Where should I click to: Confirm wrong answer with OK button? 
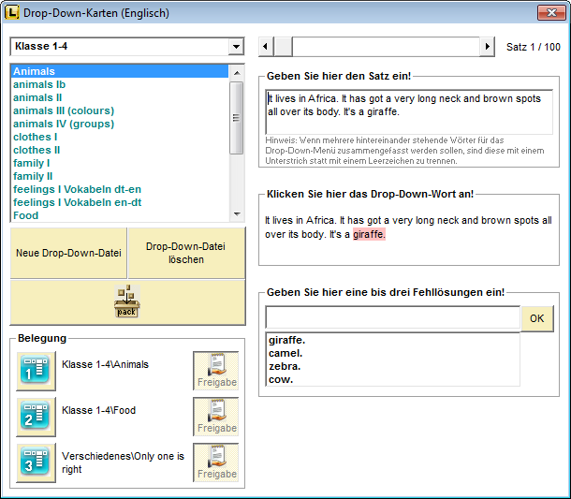pyautogui.click(x=536, y=318)
